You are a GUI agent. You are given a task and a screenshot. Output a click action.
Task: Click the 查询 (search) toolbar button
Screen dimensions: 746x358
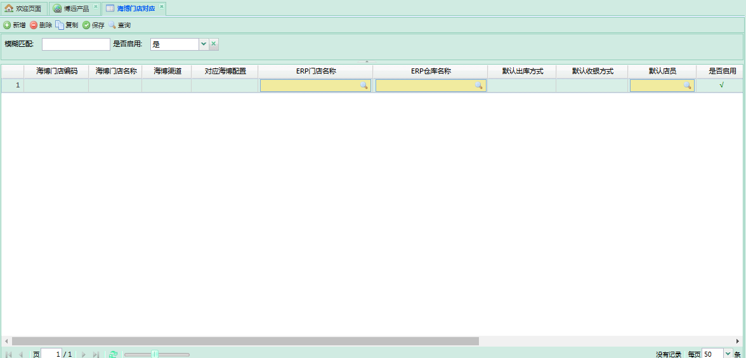click(119, 25)
